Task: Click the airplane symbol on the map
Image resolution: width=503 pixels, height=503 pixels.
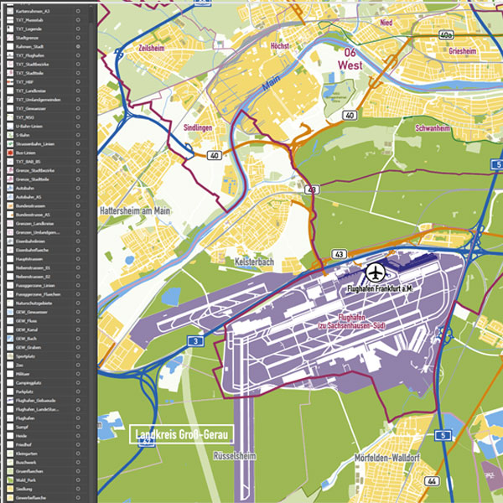Action: pyautogui.click(x=376, y=272)
